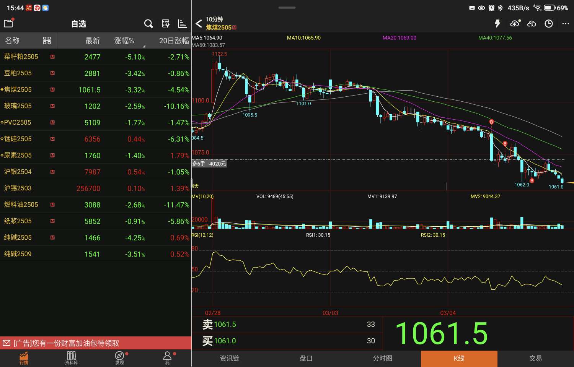Viewport: 574px width, 367px height.
Task: Open the 资料库 library tab
Action: tap(72, 358)
